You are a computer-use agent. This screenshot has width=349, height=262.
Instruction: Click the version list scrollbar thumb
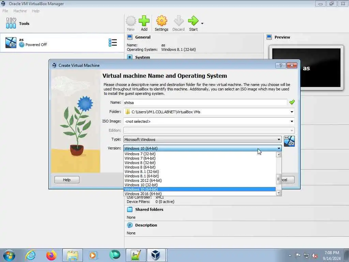(278, 179)
